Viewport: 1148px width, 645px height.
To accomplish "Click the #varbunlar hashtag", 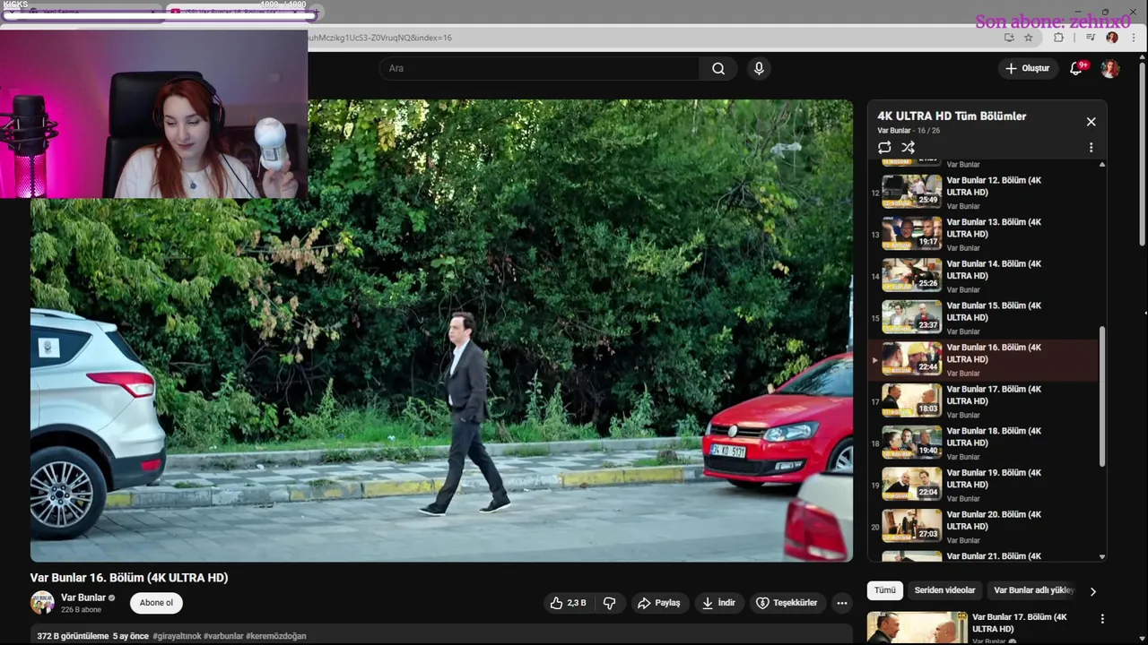I will (223, 636).
